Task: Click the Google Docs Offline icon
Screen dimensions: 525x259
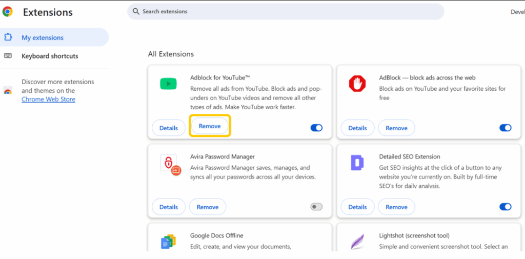Action: click(168, 241)
